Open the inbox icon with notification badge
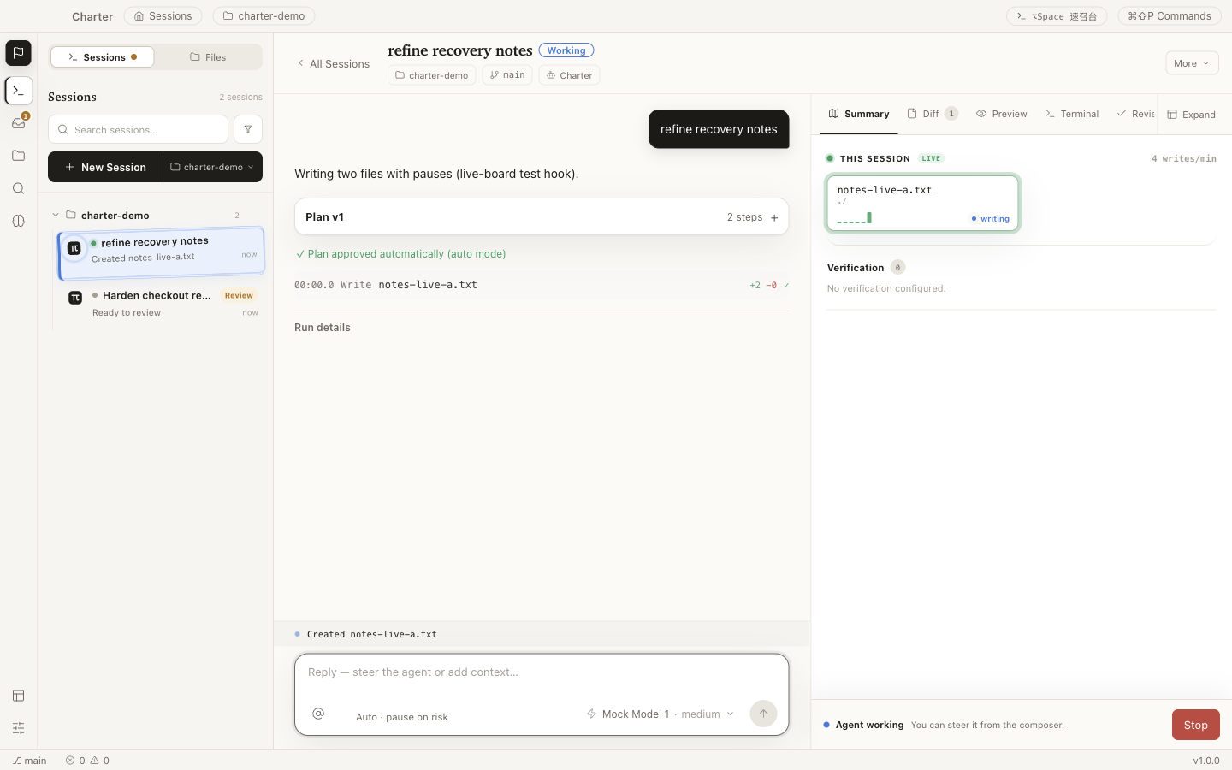The width and height of the screenshot is (1232, 770). (x=18, y=123)
